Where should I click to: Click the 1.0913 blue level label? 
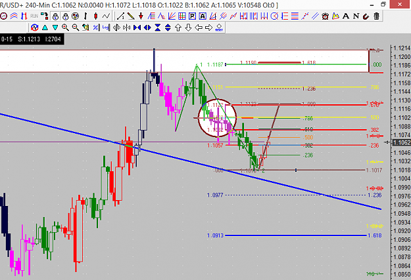[x=215, y=235]
